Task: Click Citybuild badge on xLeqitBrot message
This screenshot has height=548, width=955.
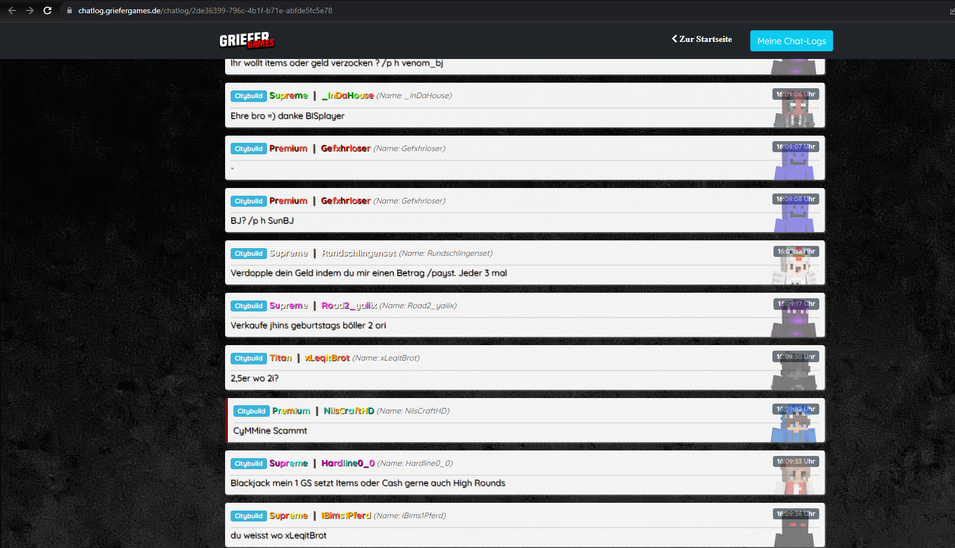Action: [249, 358]
